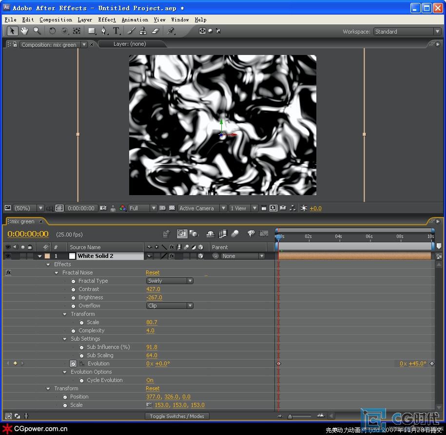Viewport: 446px width, 435px height.
Task: Toggle the Fractal Noise fx switch
Action: pos(8,272)
